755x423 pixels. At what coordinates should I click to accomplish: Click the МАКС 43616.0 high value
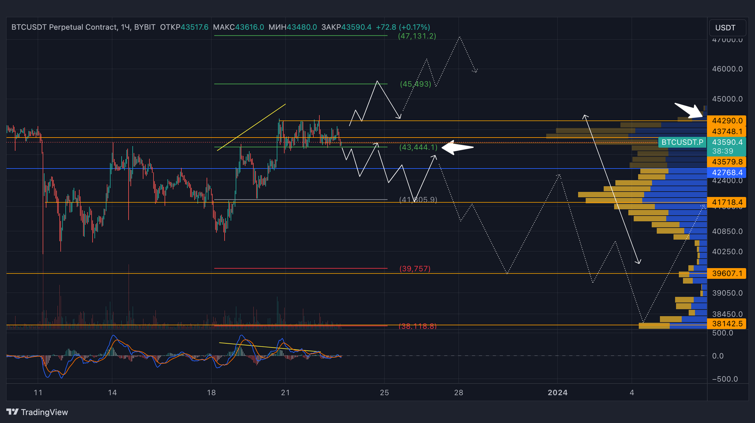(239, 27)
